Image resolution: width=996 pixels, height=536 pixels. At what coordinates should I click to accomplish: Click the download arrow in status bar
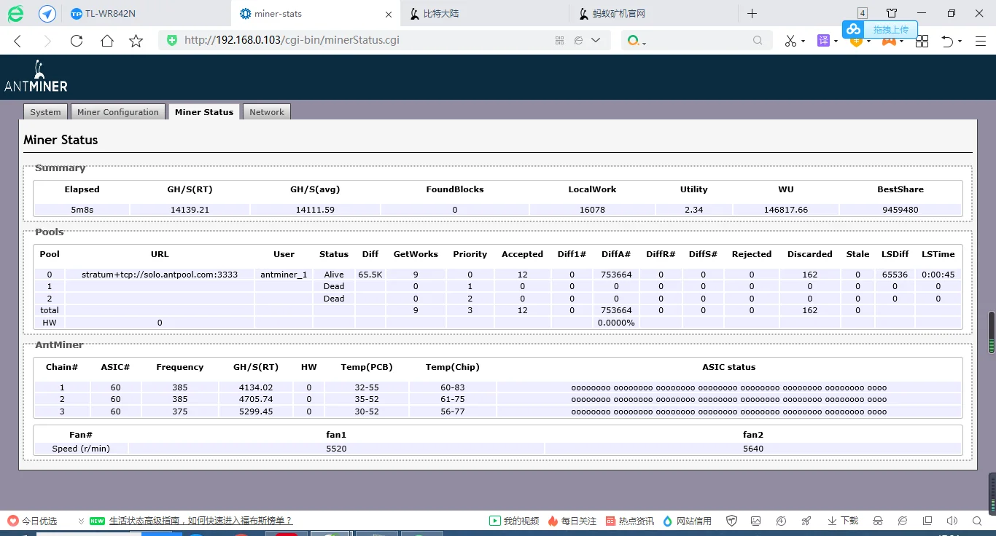click(x=832, y=521)
